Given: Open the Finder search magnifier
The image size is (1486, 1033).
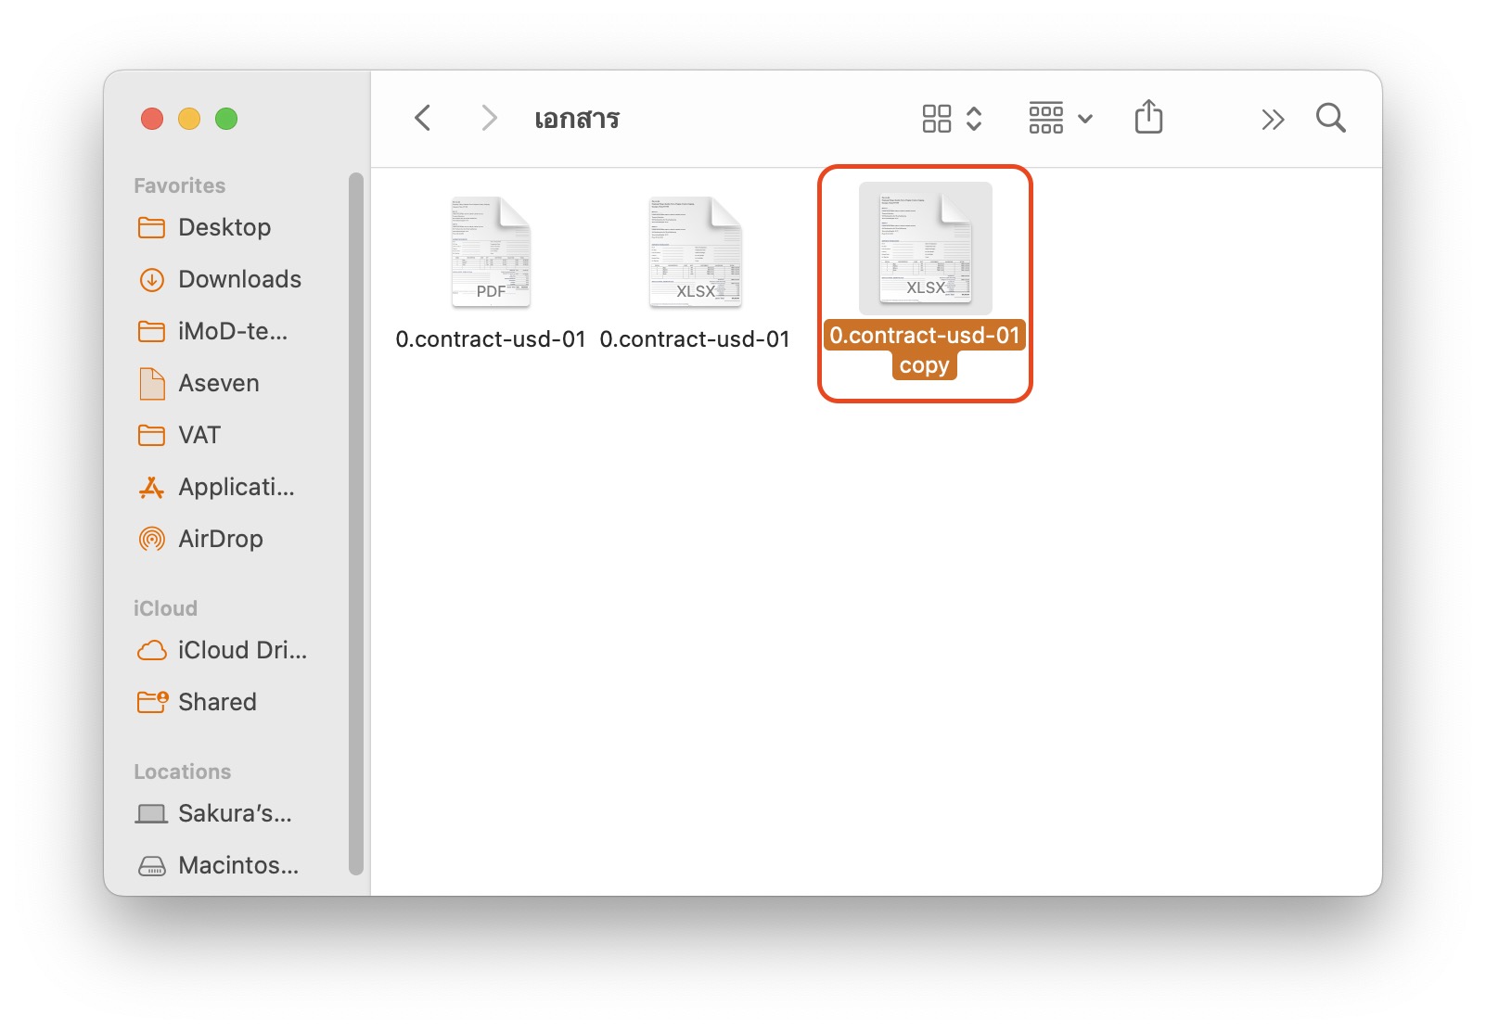Looking at the screenshot, I should [1330, 119].
